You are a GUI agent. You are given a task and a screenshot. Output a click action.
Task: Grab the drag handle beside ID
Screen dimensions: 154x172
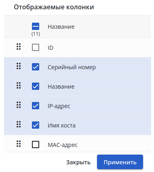point(19,47)
